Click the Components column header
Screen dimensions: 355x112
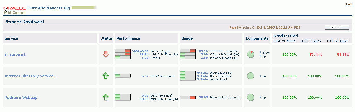pos(257,38)
